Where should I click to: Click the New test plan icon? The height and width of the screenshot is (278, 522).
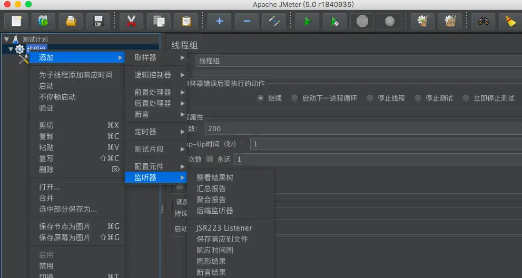pyautogui.click(x=16, y=21)
